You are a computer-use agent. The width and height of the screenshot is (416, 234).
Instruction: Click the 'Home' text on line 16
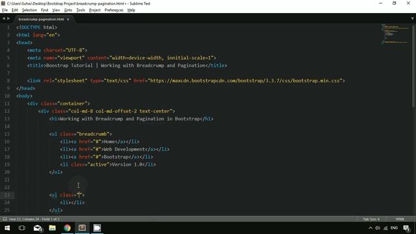click(x=109, y=142)
